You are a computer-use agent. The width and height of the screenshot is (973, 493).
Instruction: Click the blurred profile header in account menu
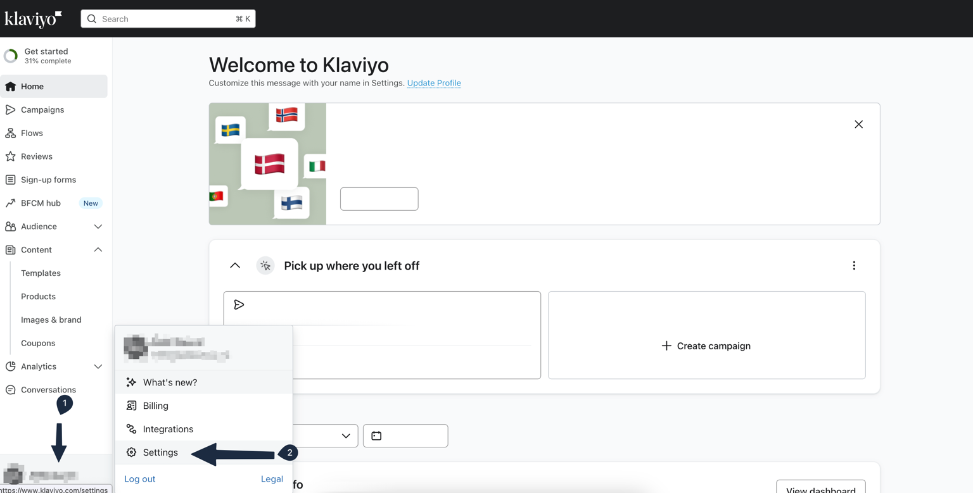176,348
